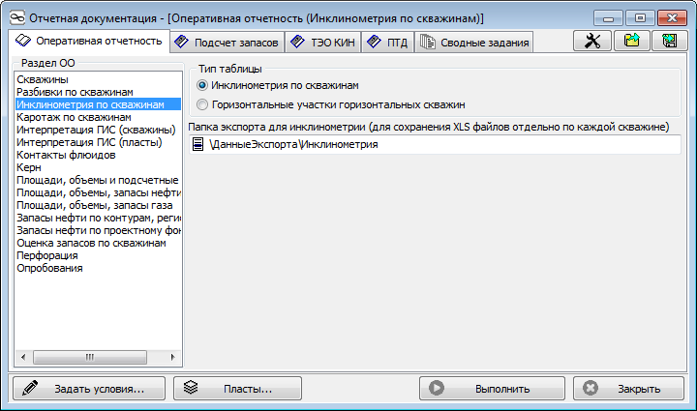This screenshot has width=697, height=411.
Task: Open the Сводные задания tab
Action: (473, 43)
